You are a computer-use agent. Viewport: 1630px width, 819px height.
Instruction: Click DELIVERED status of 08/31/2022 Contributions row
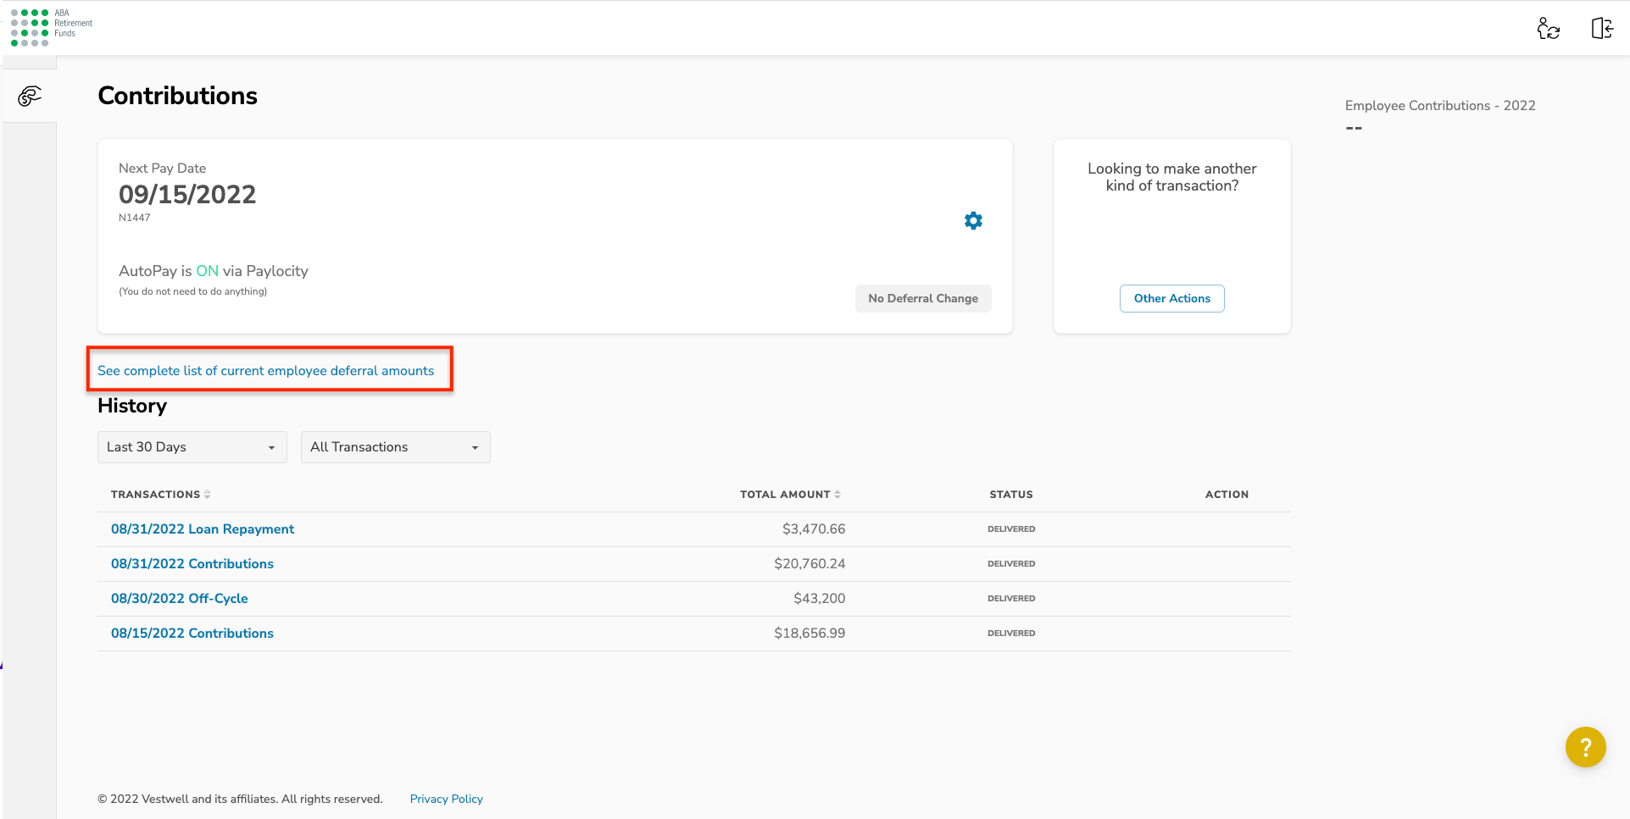click(1011, 564)
